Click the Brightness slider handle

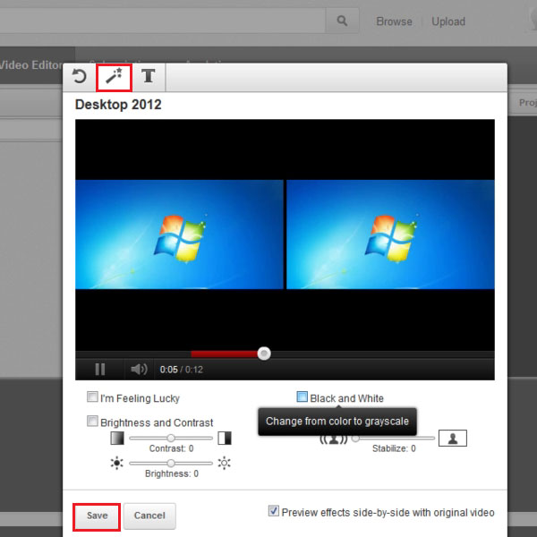(x=171, y=464)
